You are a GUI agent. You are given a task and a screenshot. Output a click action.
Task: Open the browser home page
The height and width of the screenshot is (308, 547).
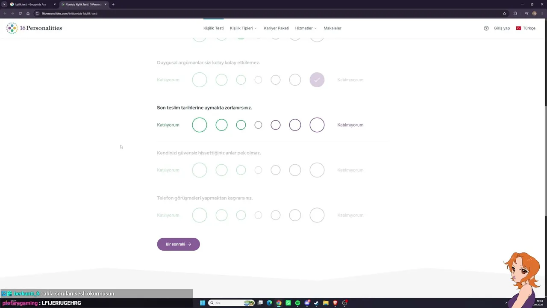[28, 13]
